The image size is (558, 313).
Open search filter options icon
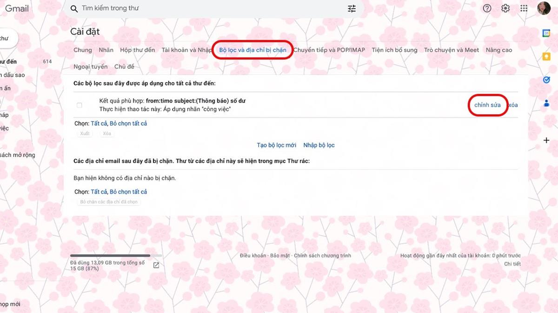point(352,8)
